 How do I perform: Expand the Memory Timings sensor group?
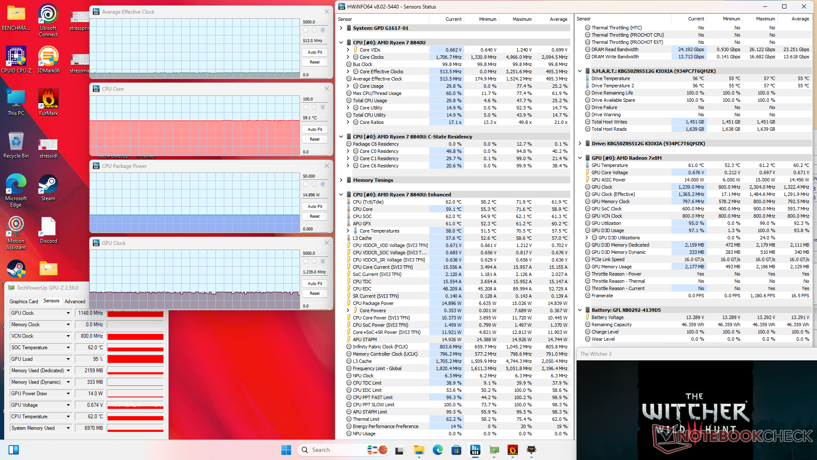tap(341, 180)
